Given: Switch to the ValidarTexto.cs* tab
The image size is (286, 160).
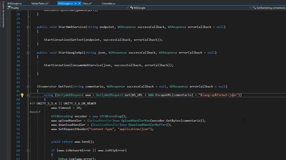Looking at the screenshot, I should pos(40,4).
